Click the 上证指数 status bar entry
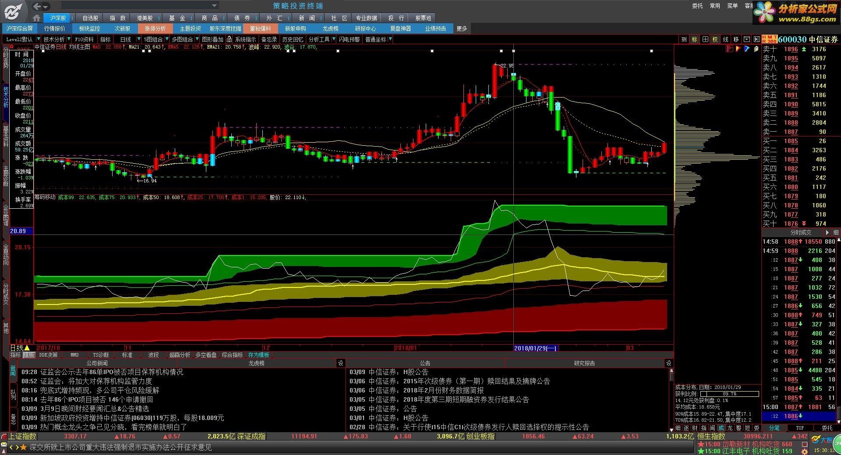 coord(22,436)
